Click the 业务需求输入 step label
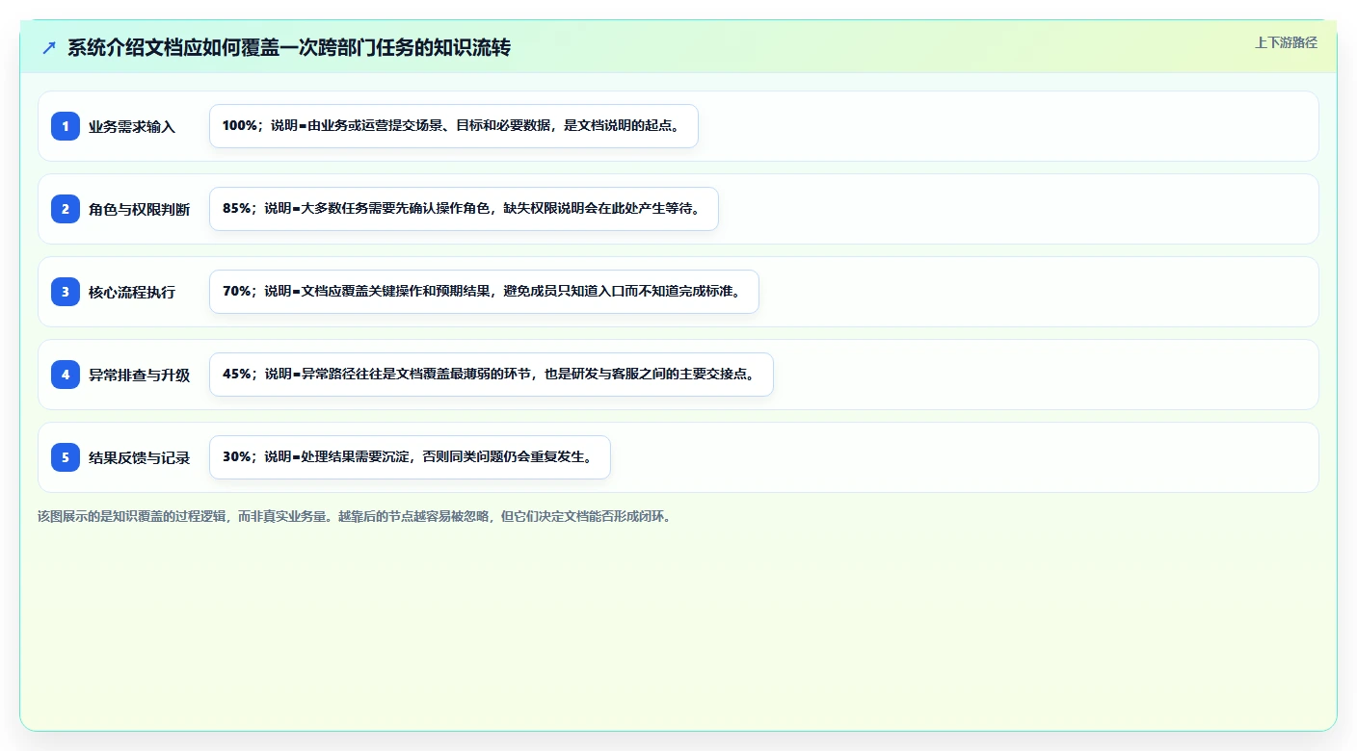 click(132, 126)
